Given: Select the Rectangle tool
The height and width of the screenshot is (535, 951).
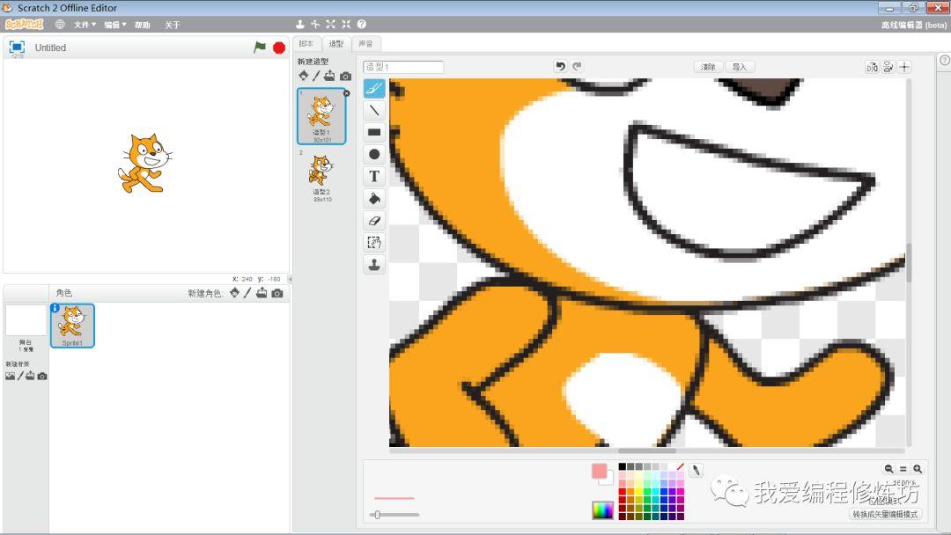Looking at the screenshot, I should click(x=374, y=132).
